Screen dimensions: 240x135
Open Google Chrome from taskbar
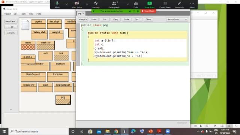point(116,132)
